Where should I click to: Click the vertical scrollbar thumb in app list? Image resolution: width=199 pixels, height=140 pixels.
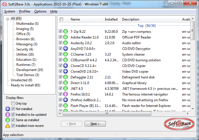click(193, 31)
